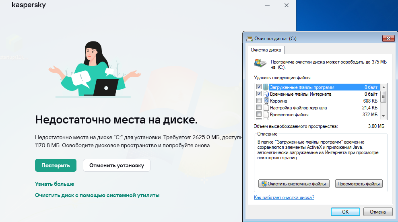
Task: Close the Kaspersky installer window
Action: (286, 5)
